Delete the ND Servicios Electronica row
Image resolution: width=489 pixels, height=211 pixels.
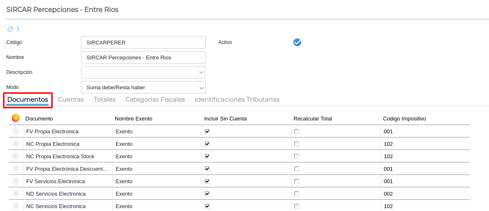[16, 194]
